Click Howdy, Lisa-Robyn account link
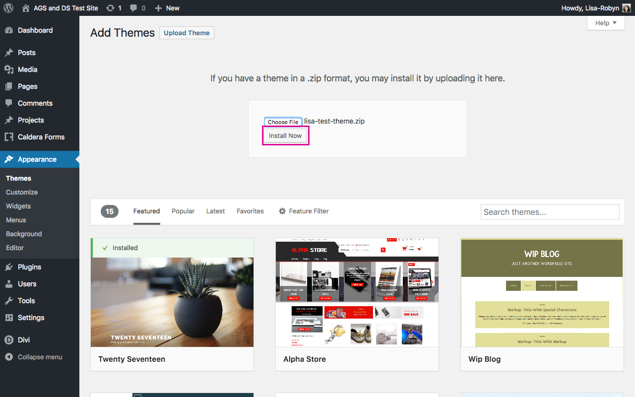This screenshot has height=397, width=635. 590,8
